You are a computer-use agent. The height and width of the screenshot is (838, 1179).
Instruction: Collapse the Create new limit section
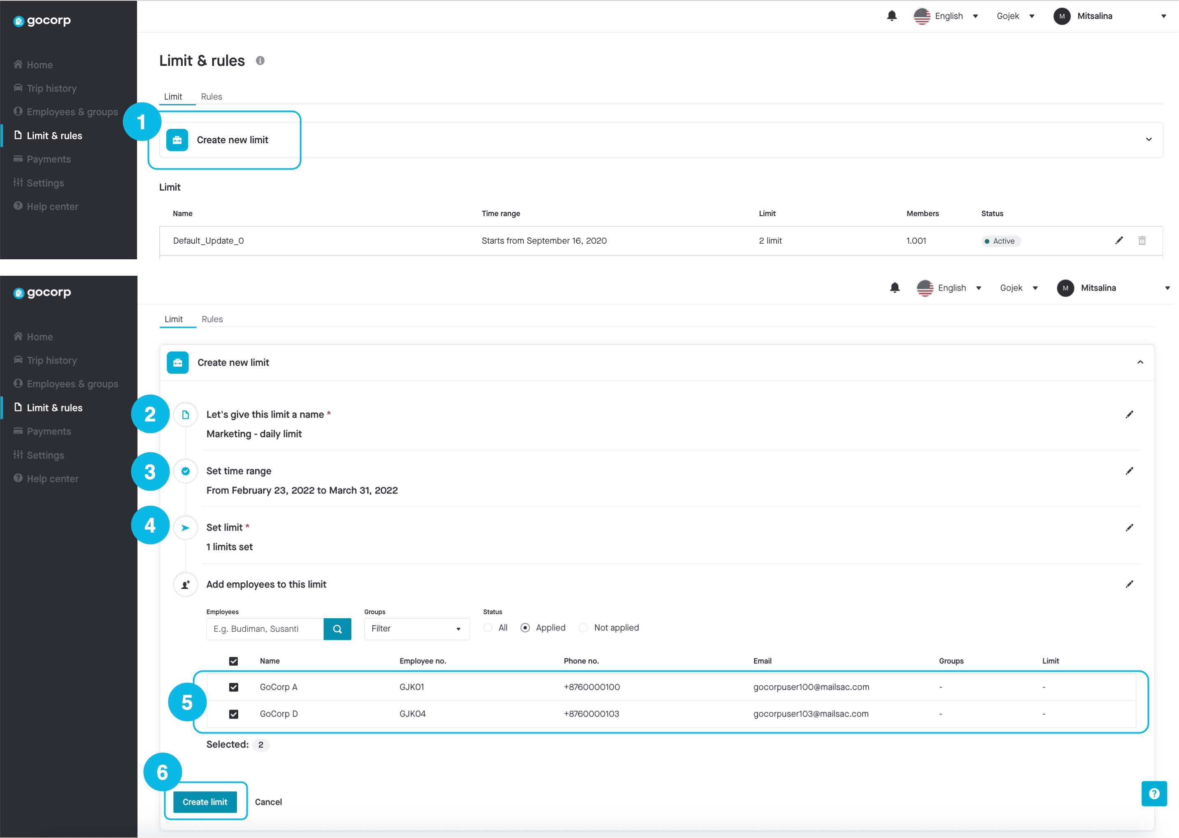coord(1140,363)
